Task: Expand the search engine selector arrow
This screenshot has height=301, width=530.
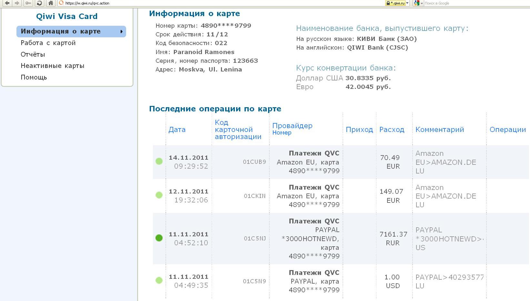Action: click(x=422, y=4)
